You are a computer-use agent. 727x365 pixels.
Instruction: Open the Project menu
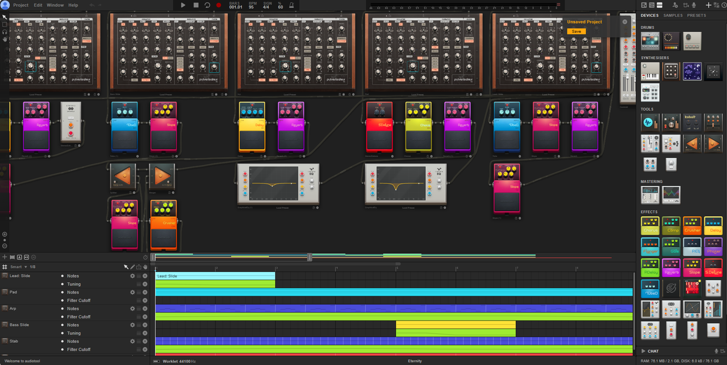tap(20, 5)
